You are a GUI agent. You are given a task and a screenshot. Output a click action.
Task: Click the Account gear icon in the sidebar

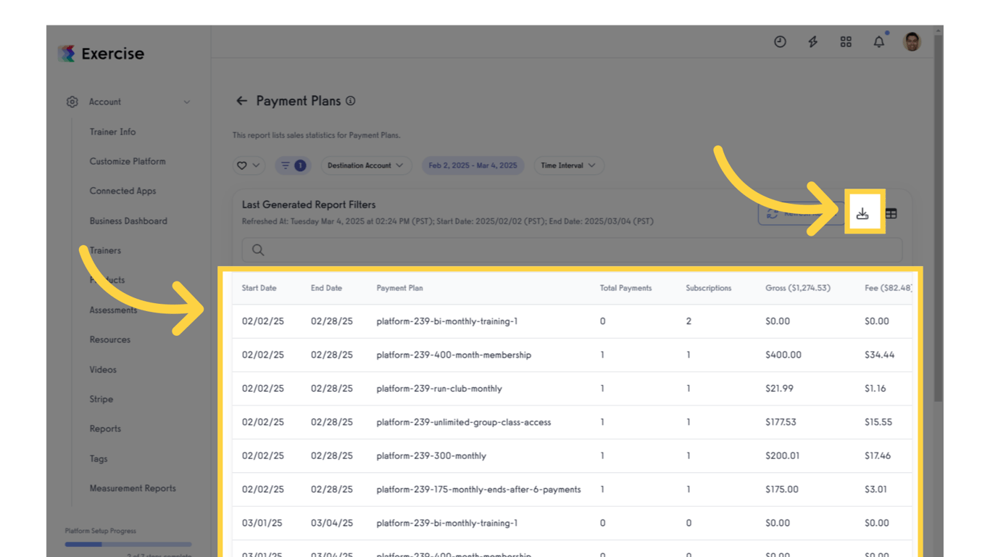72,102
